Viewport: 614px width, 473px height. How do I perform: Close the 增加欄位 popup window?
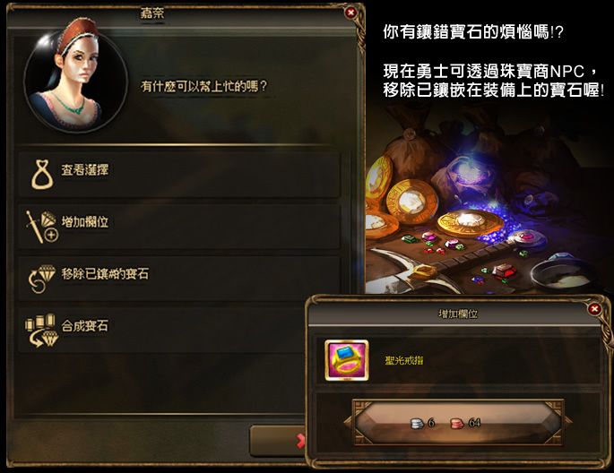[x=594, y=309]
